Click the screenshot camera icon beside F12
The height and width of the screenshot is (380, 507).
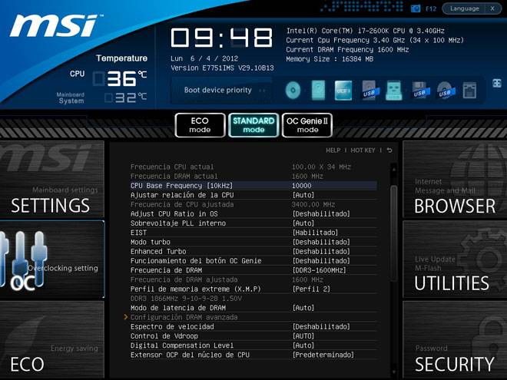pos(416,8)
